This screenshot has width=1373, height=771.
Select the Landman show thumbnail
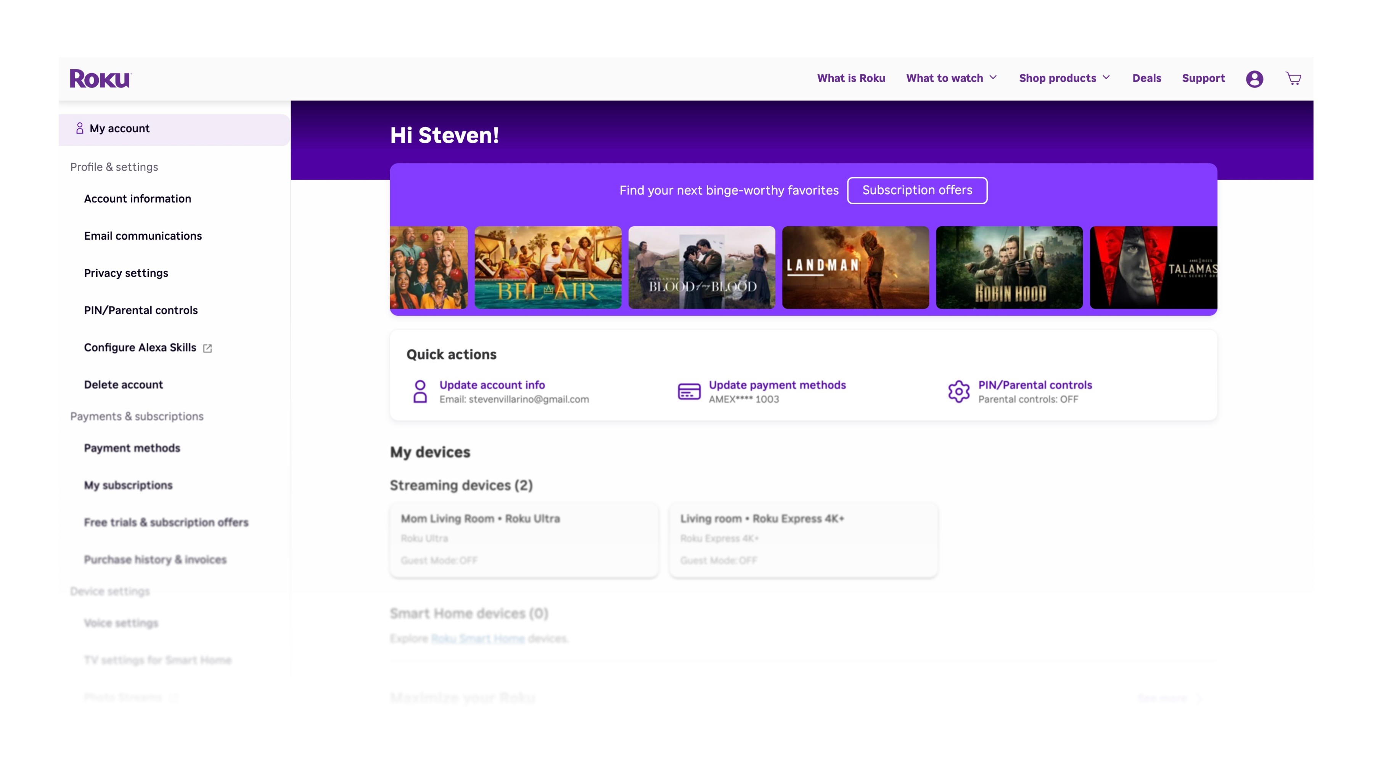pyautogui.click(x=855, y=267)
